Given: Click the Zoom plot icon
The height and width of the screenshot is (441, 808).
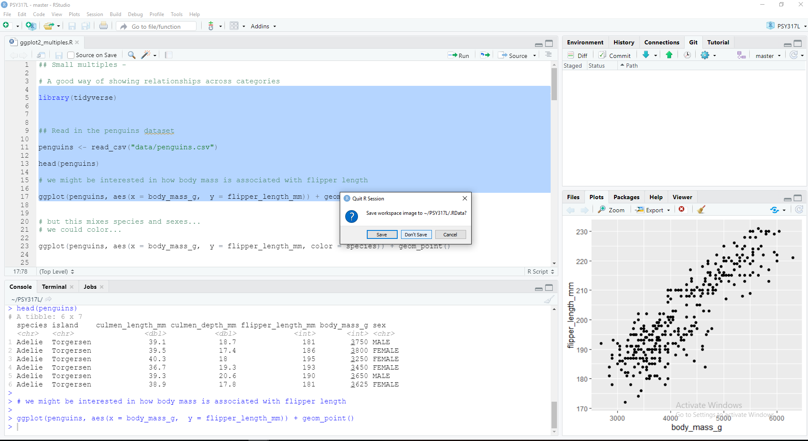Looking at the screenshot, I should (x=611, y=210).
